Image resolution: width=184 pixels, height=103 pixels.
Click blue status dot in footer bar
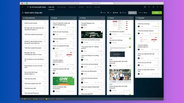22,99
